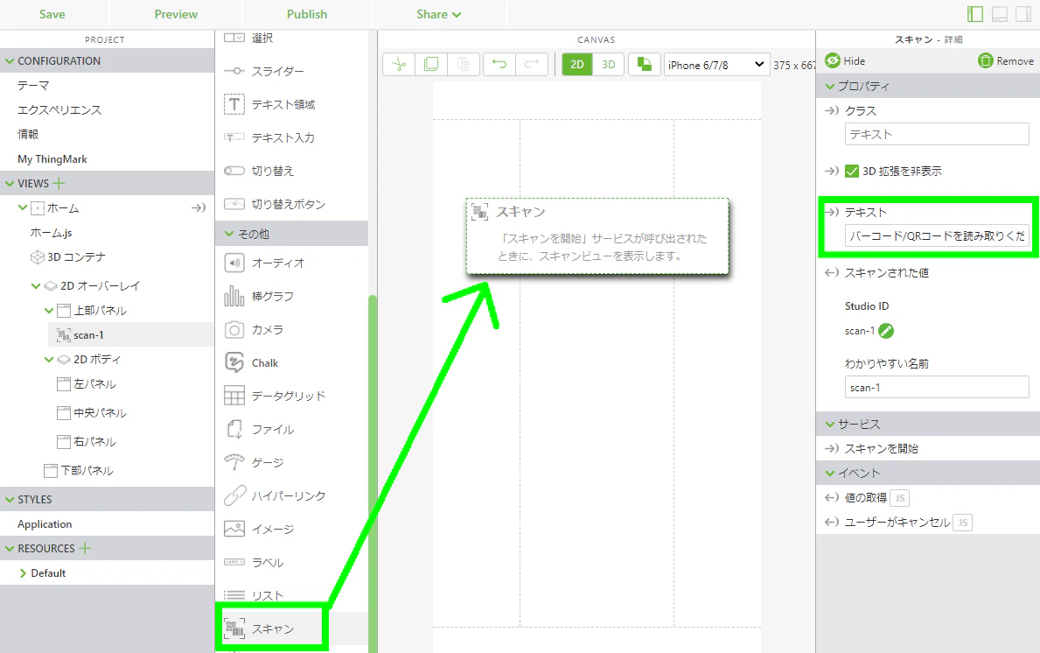
Task: Collapse the CONFIGURATION section
Action: pos(10,61)
